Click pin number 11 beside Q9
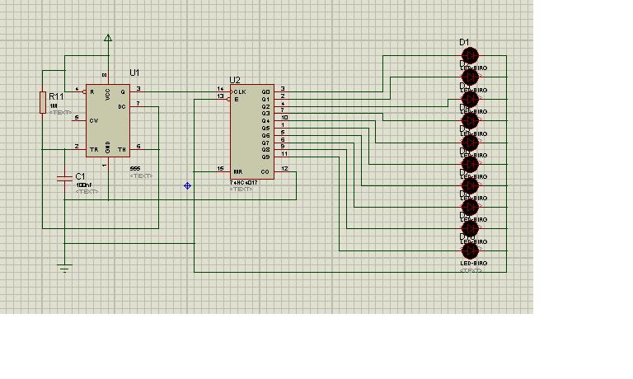 [284, 154]
